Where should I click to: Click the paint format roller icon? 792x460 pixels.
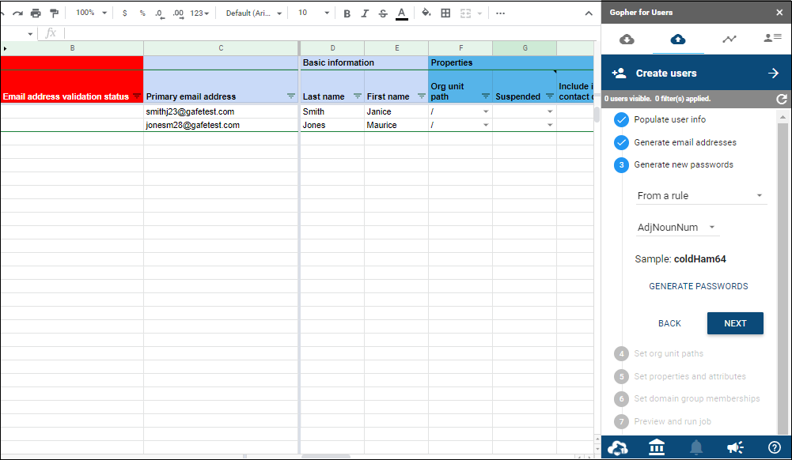(x=54, y=13)
